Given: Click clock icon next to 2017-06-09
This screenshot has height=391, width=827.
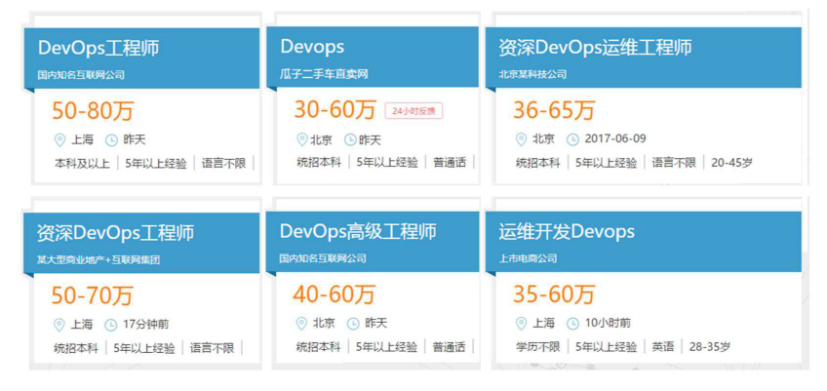Looking at the screenshot, I should [x=572, y=138].
